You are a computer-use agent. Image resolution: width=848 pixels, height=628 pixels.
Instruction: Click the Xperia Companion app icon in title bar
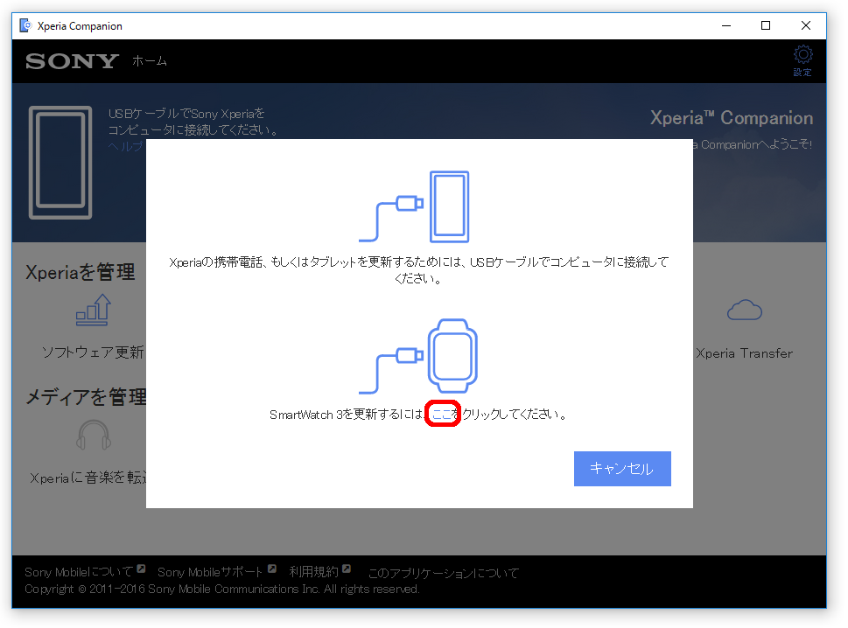point(25,25)
